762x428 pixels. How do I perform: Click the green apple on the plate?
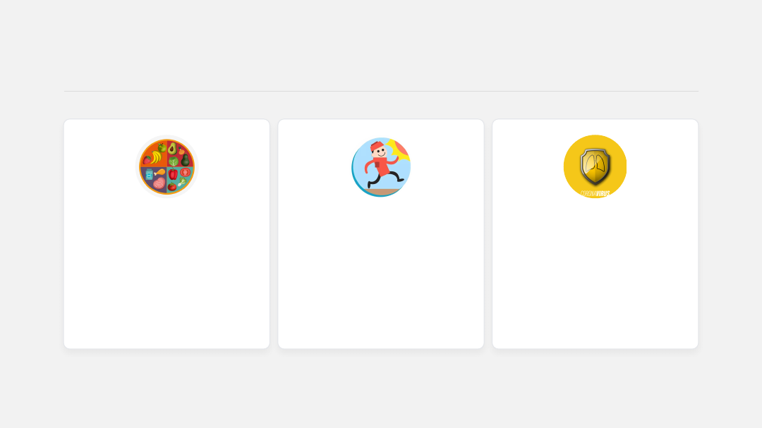coord(162,147)
